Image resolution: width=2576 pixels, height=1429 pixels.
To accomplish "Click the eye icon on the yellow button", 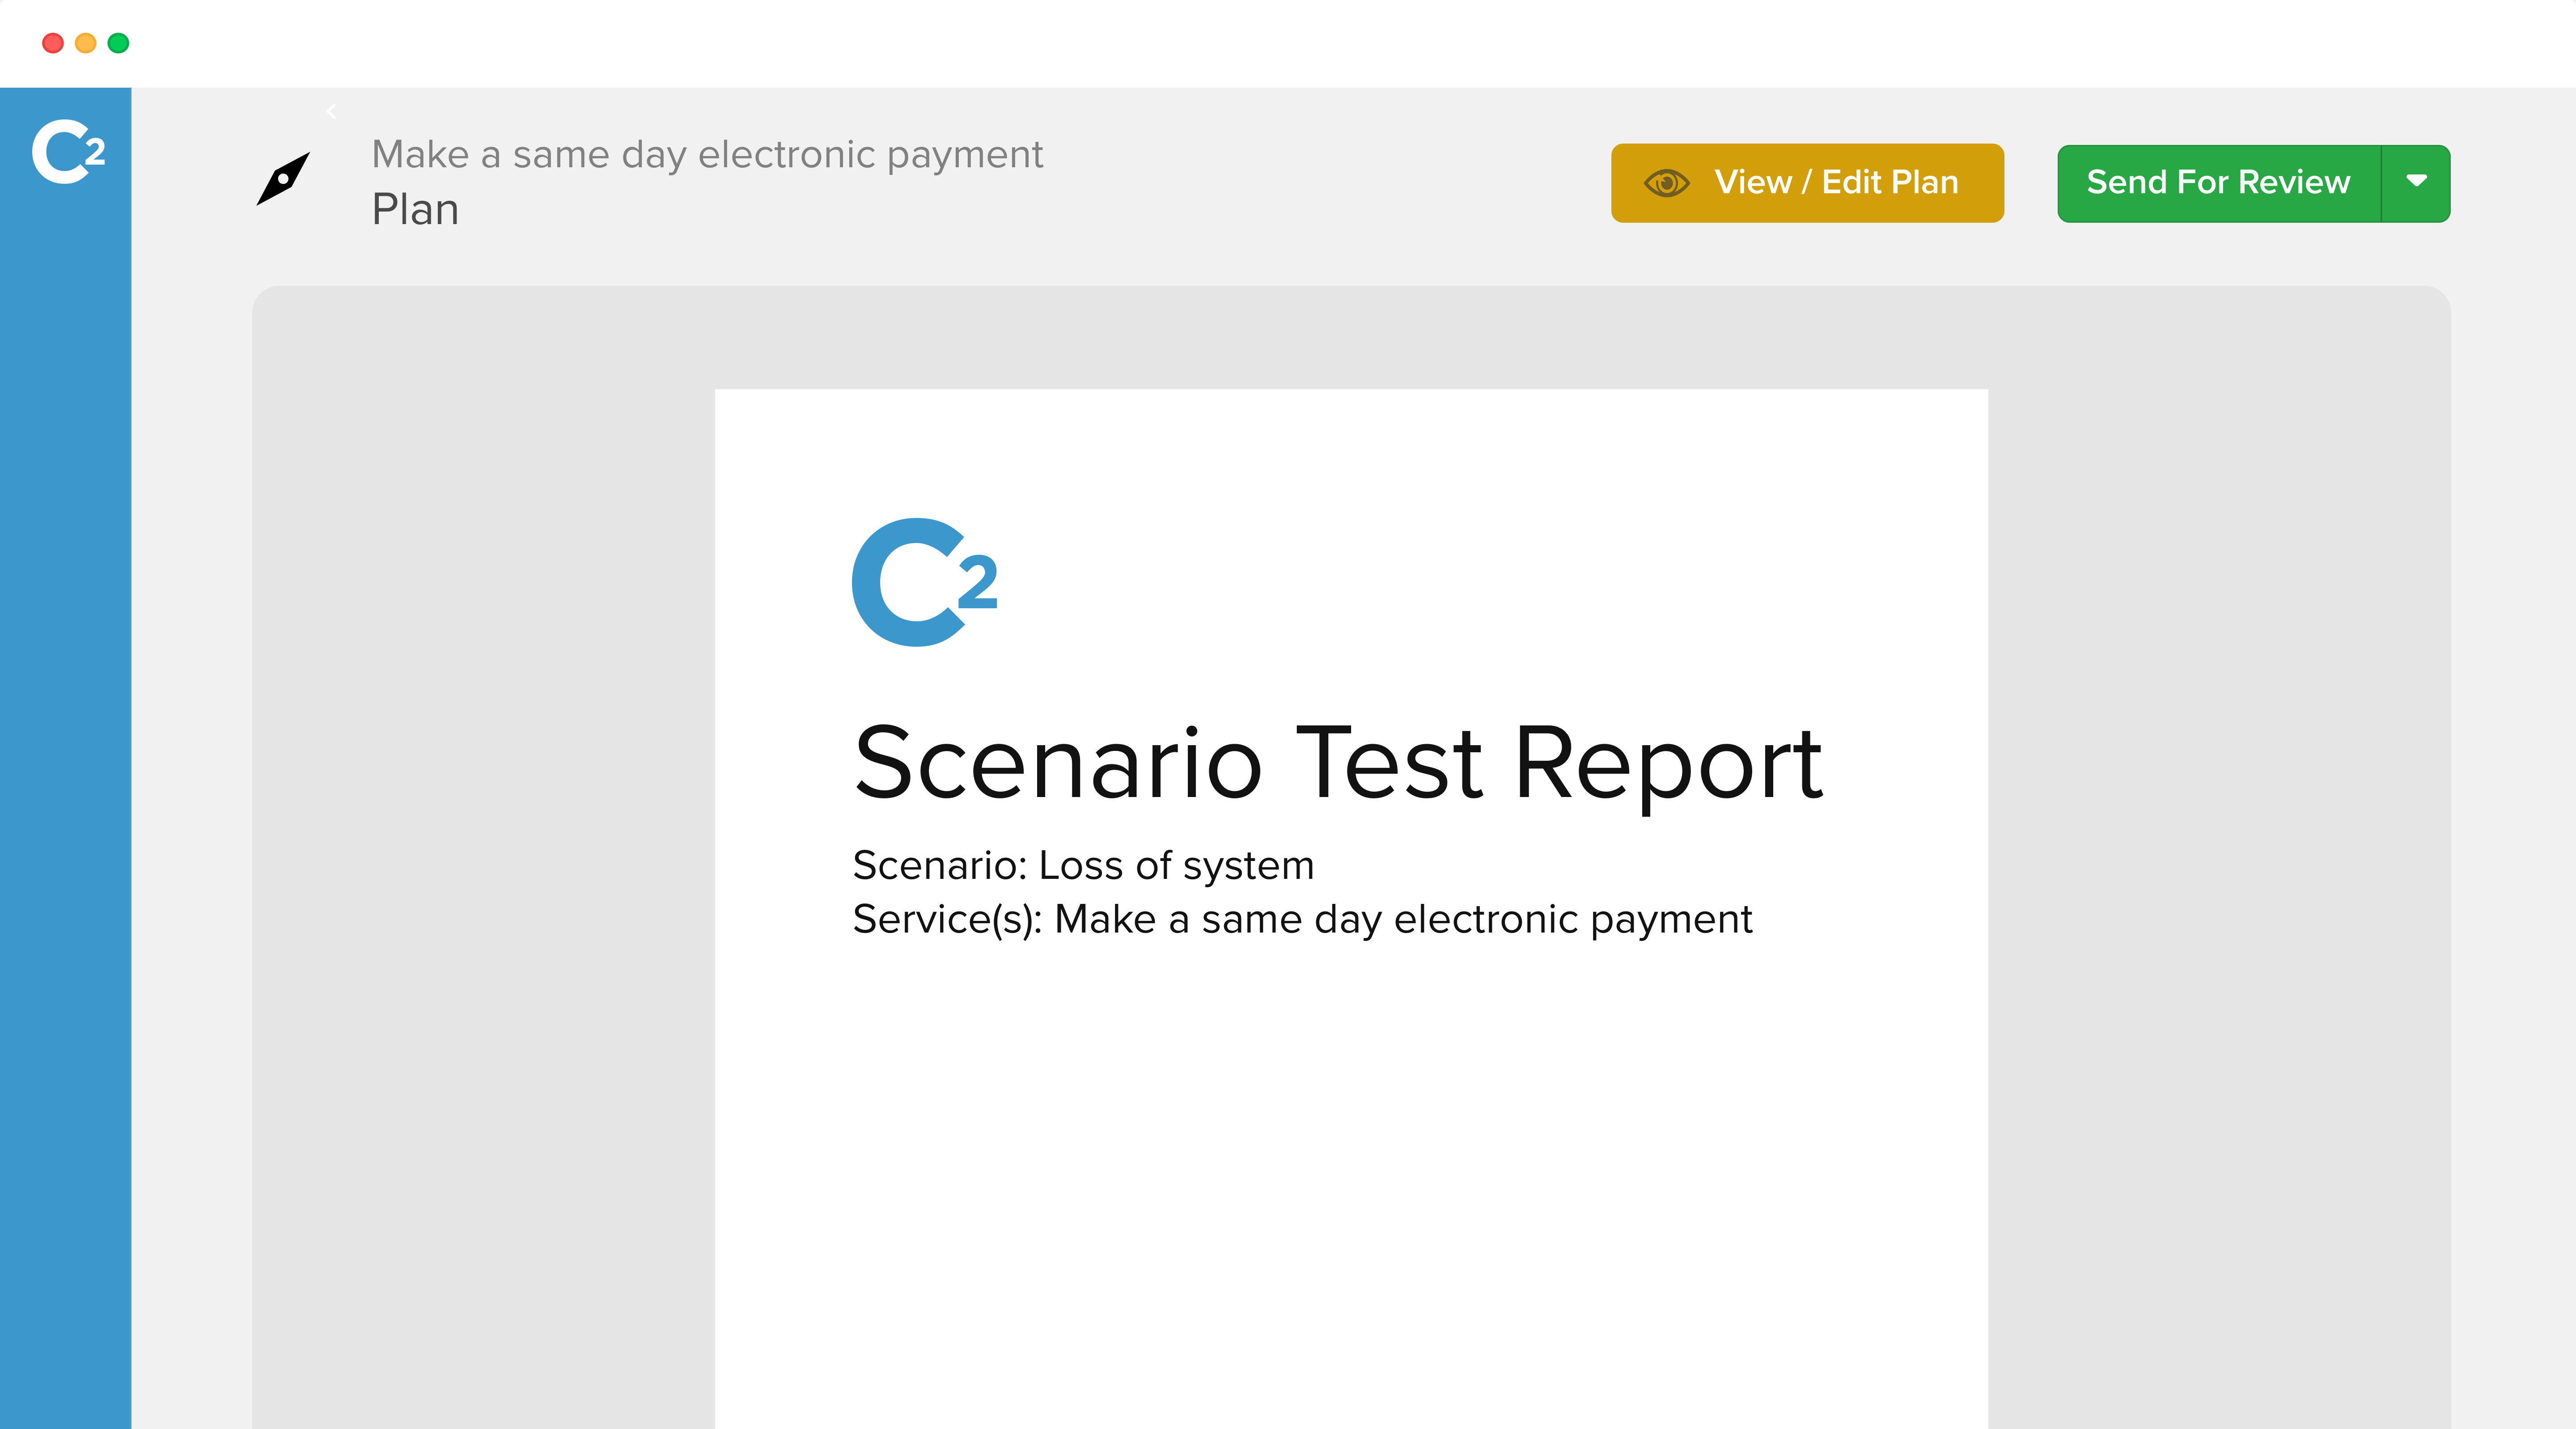I will 1666,183.
